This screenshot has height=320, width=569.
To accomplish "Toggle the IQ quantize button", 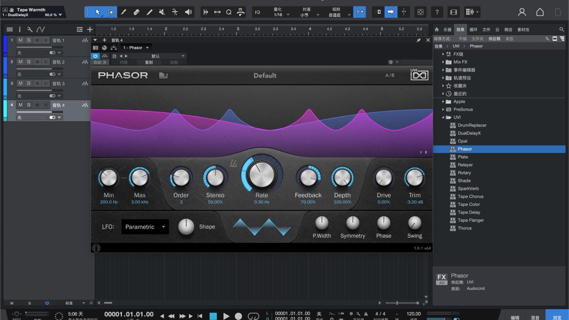I will click(x=258, y=12).
